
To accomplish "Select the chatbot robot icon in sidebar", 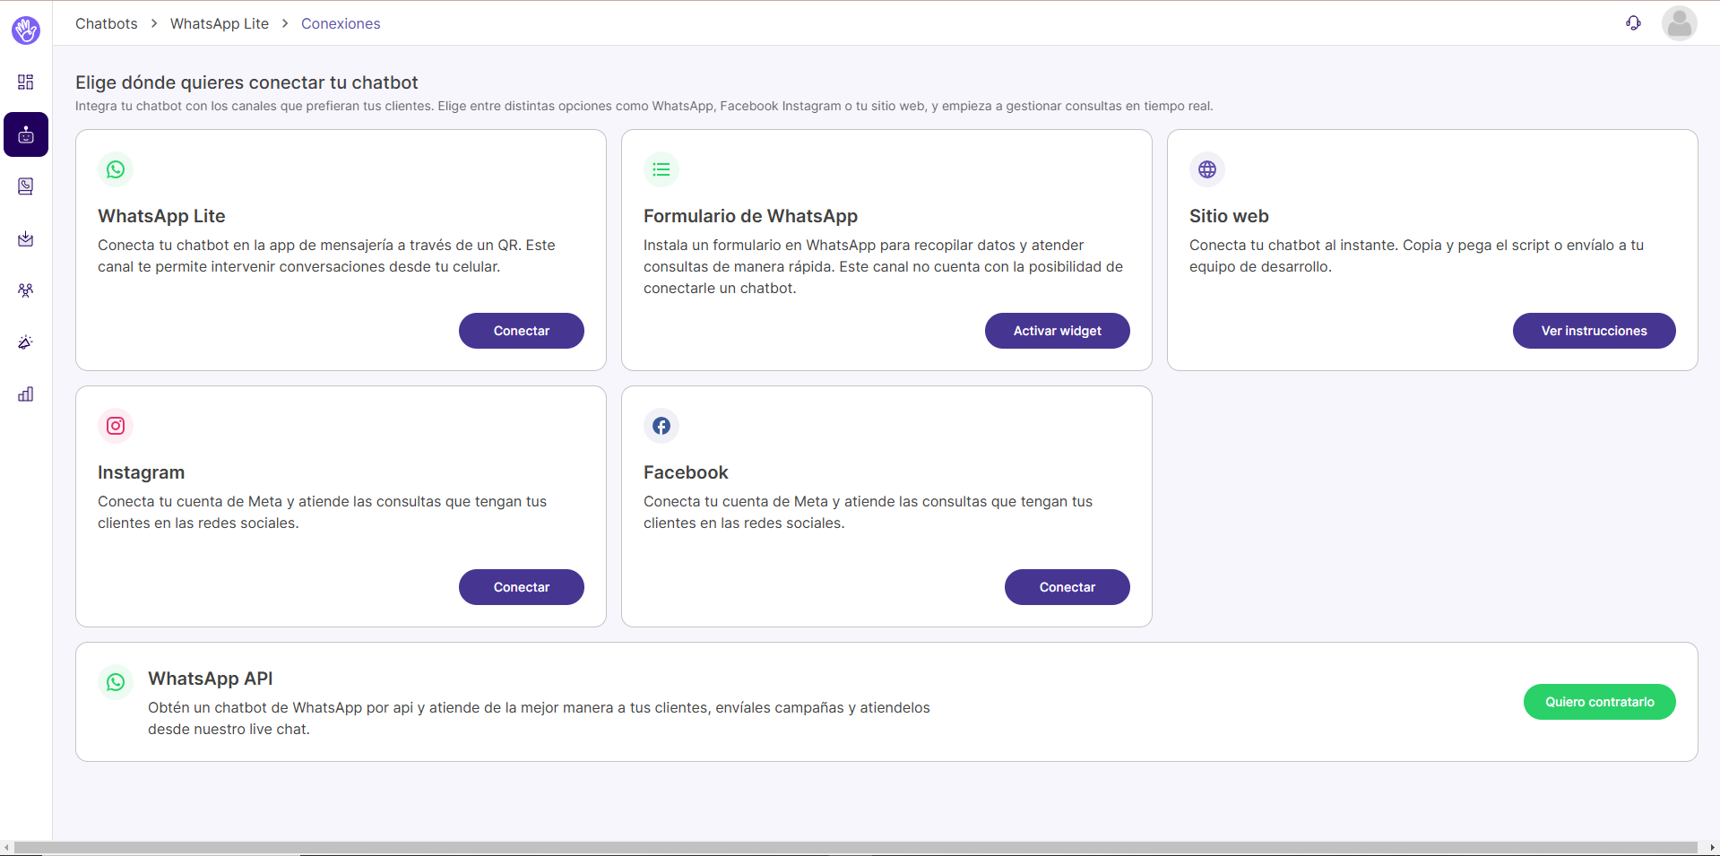I will click(x=26, y=134).
